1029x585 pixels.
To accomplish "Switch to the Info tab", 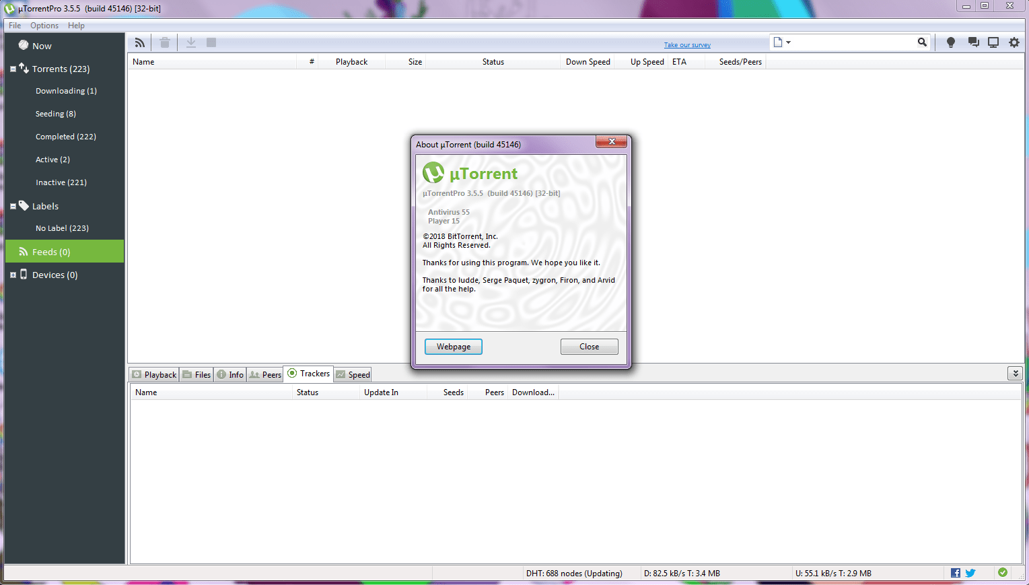I will click(x=230, y=375).
